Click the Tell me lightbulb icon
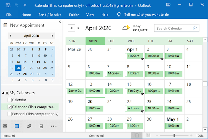Image resolution: width=208 pixels, height=139 pixels. (x=119, y=15)
